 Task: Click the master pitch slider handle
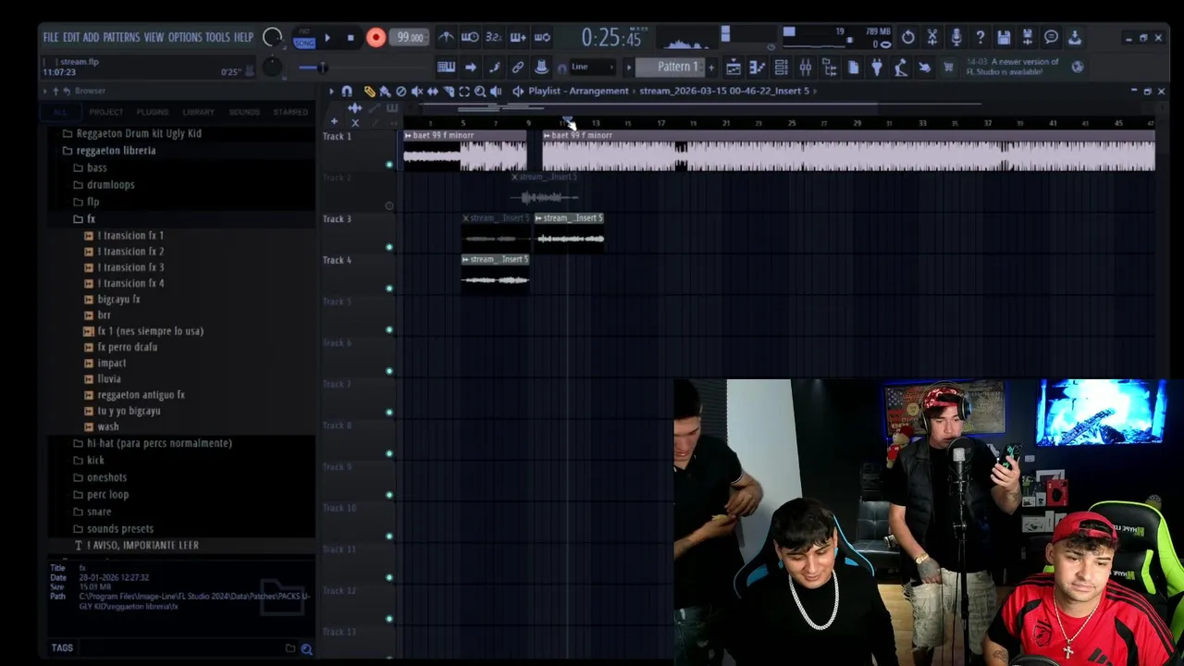point(321,67)
